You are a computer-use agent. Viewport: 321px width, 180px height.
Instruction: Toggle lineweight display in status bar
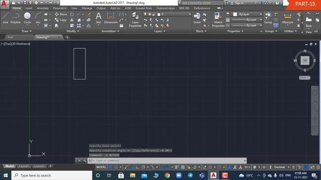point(177,167)
